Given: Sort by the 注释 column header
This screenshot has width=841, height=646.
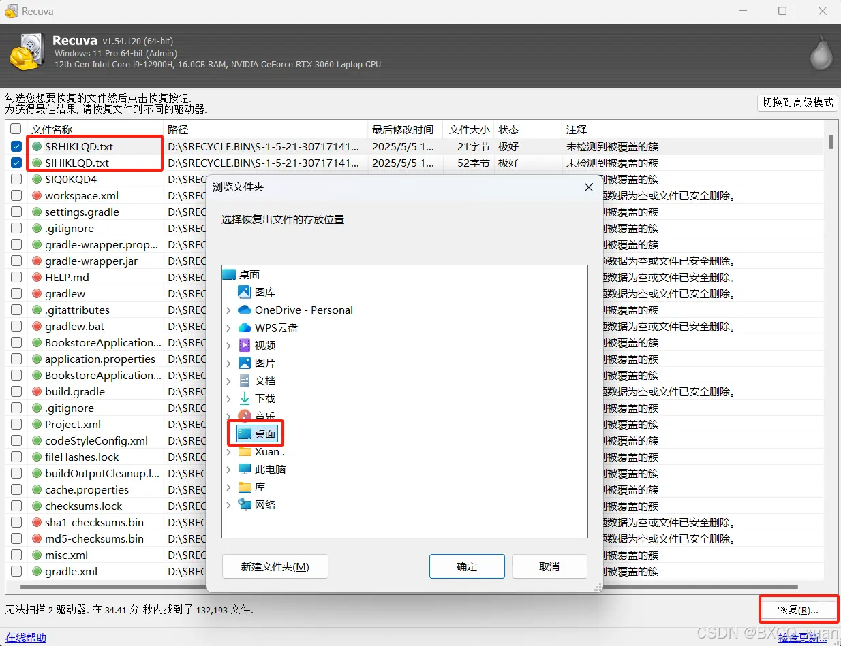Looking at the screenshot, I should tap(693, 129).
